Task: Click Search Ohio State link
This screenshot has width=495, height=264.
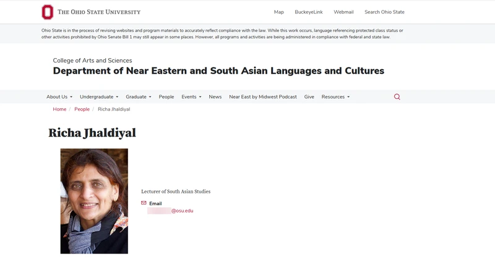Action: (384, 12)
